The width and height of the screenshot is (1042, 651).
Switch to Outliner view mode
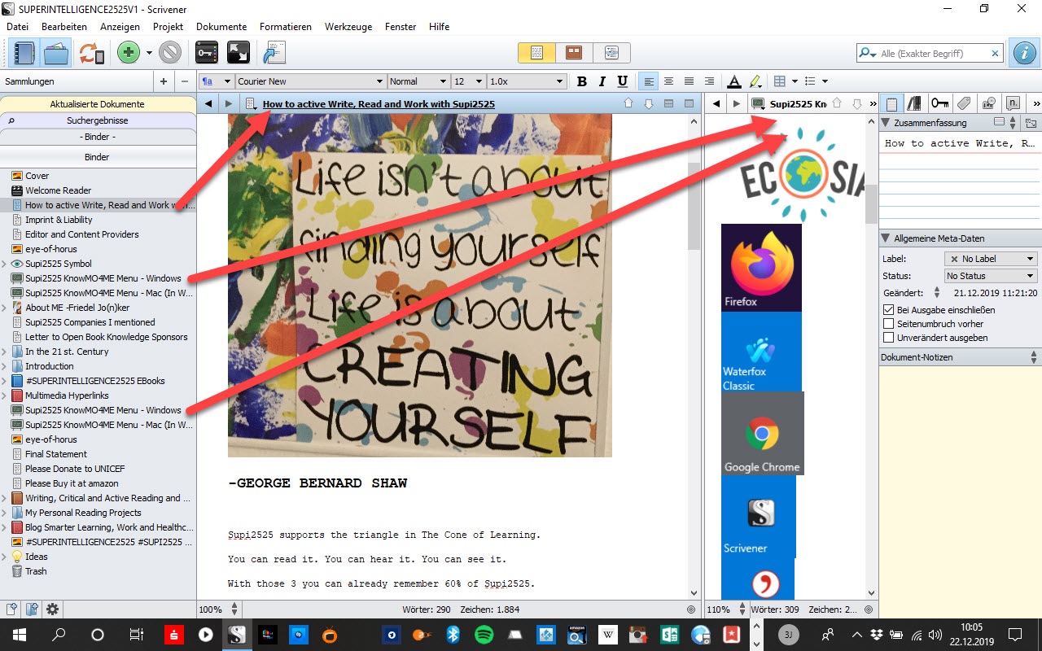tap(611, 53)
